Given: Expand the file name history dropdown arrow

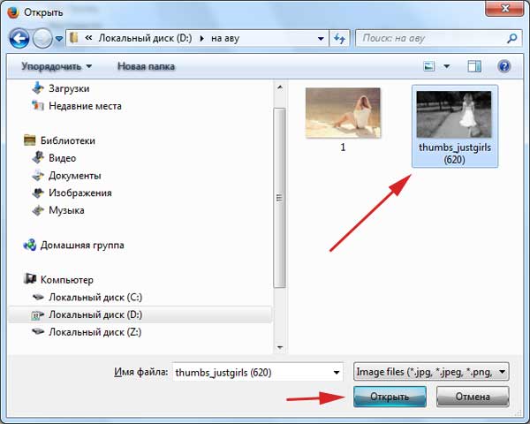Looking at the screenshot, I should [x=333, y=372].
